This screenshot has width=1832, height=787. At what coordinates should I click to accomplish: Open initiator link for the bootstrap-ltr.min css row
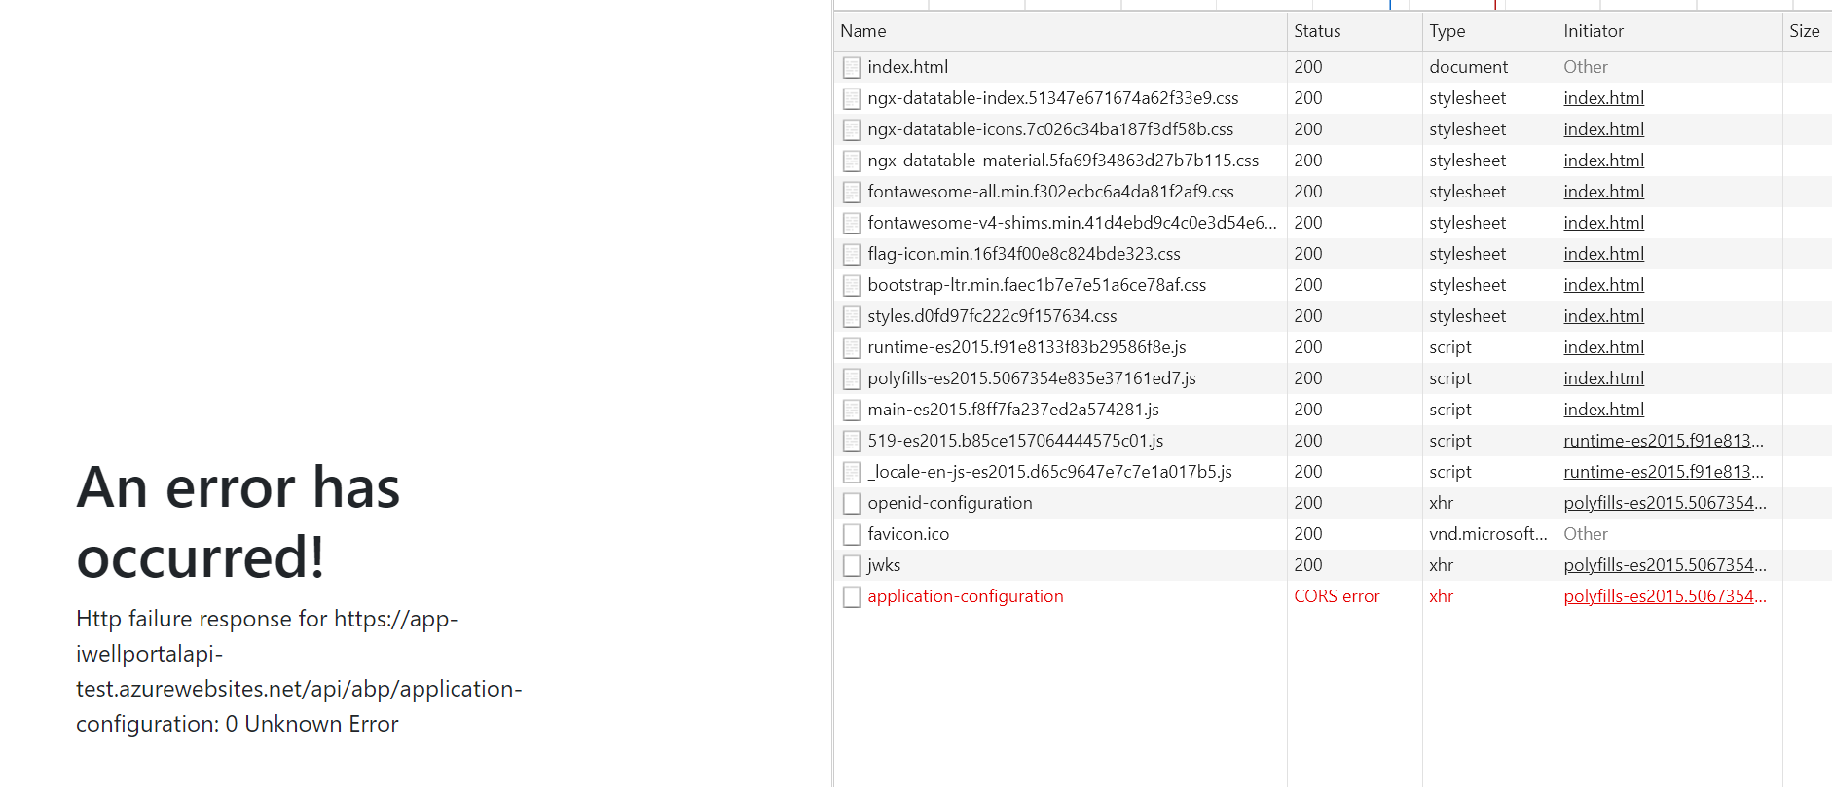coord(1603,285)
